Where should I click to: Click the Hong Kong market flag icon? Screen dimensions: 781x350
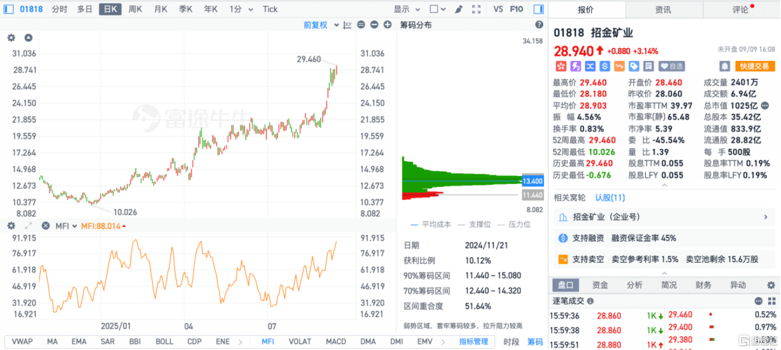point(561,66)
